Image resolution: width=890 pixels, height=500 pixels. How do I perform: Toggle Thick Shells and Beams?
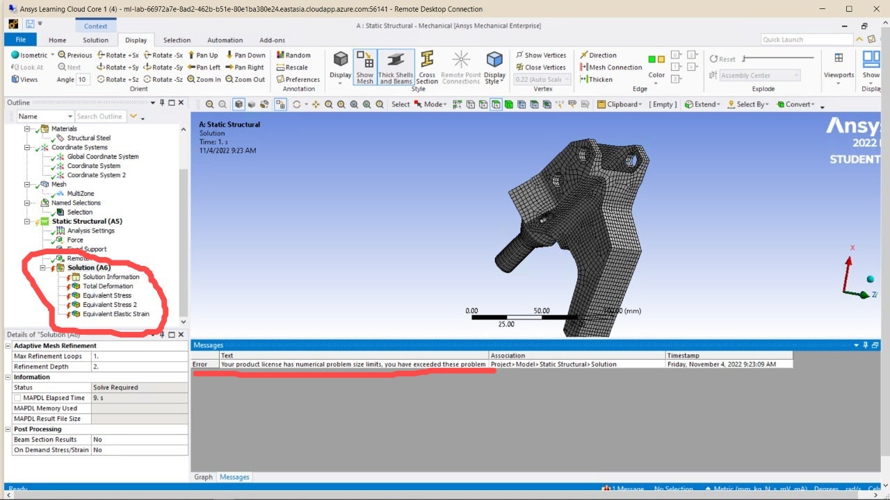[x=396, y=67]
